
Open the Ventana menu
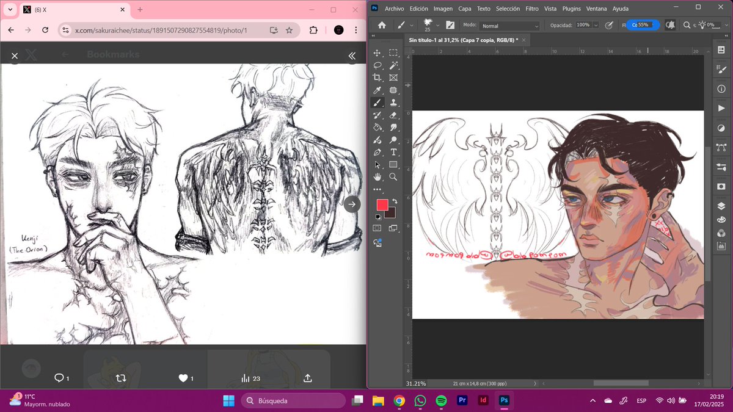[596, 9]
